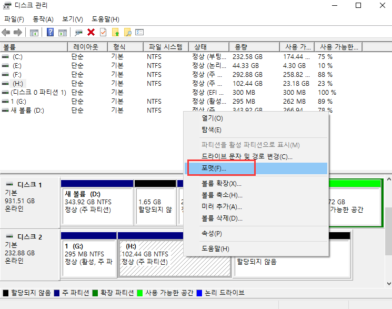Click the 100 % free percentage cell

click(x=327, y=93)
